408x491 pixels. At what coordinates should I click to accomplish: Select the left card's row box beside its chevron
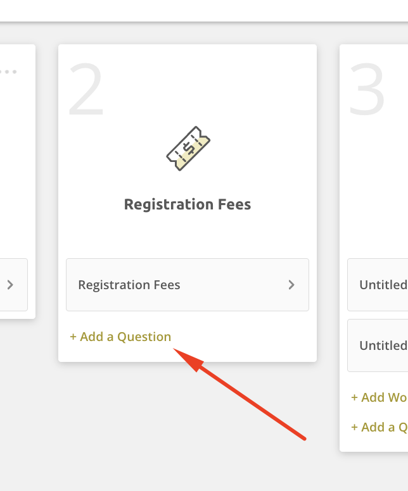click(x=14, y=285)
